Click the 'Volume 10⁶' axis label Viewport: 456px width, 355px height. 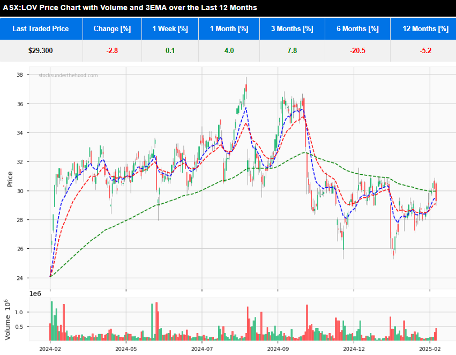[x=8, y=320]
